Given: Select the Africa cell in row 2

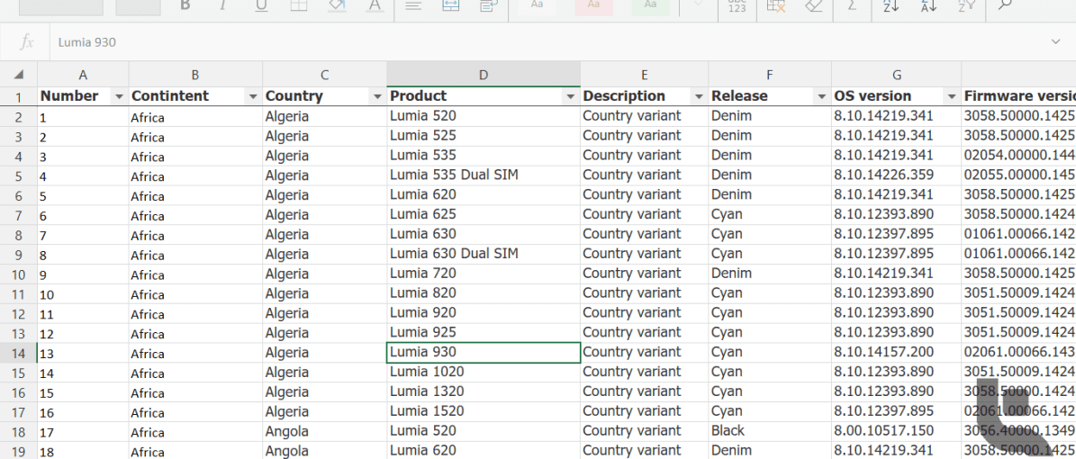Looking at the screenshot, I should point(195,117).
